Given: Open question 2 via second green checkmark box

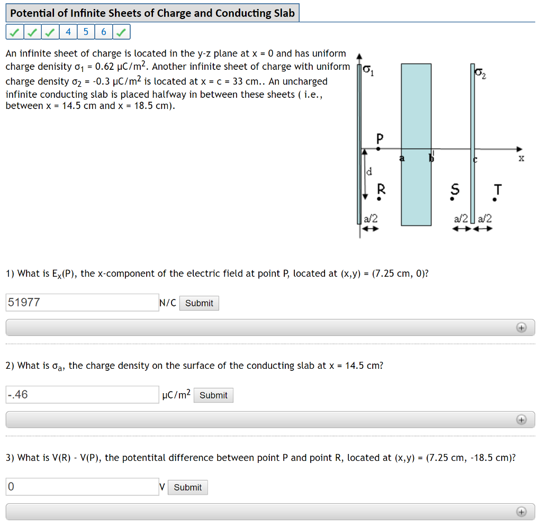Looking at the screenshot, I should click(x=33, y=32).
